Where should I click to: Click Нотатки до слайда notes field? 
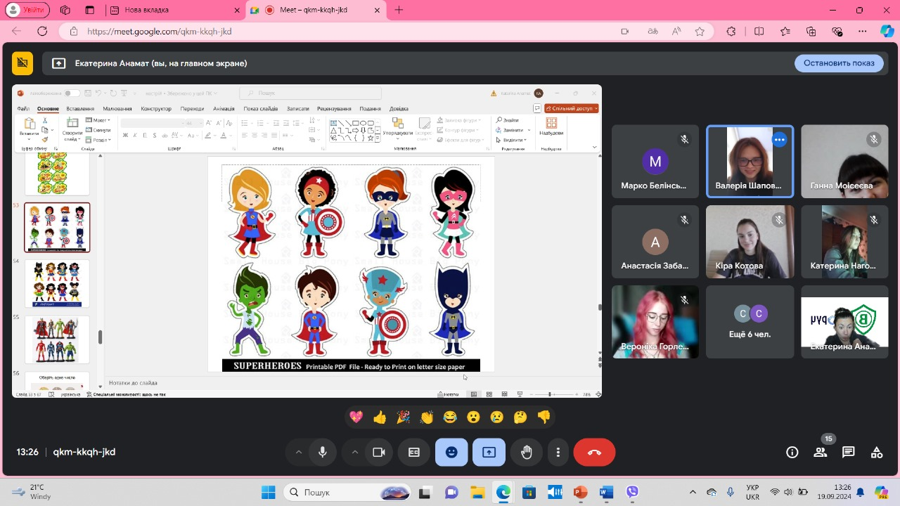click(352, 383)
